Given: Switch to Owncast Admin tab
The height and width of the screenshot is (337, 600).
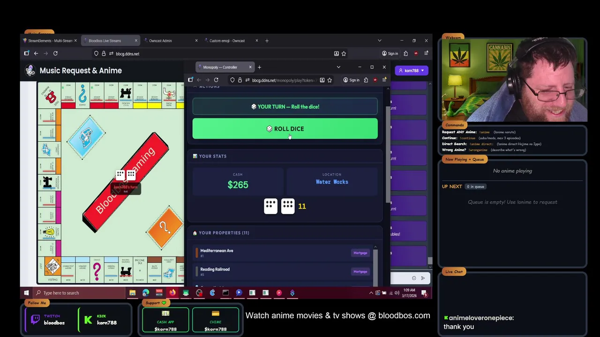Looking at the screenshot, I should pyautogui.click(x=171, y=41).
